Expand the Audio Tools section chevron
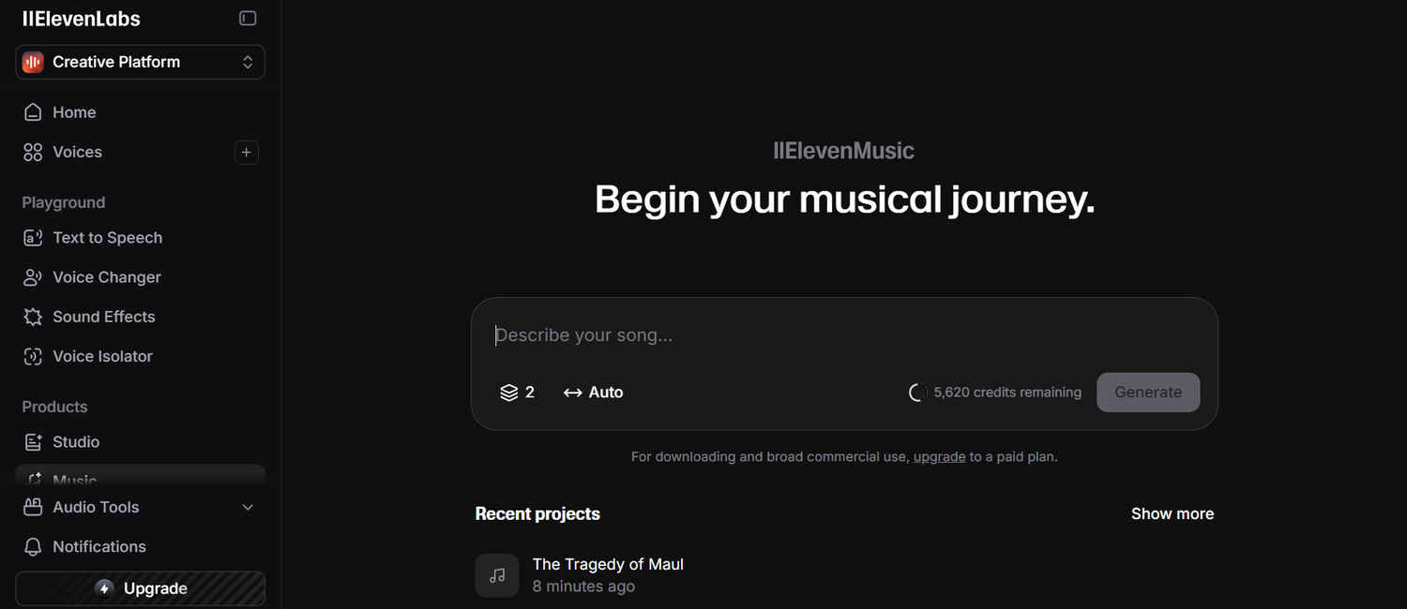1407x609 pixels. tap(248, 507)
